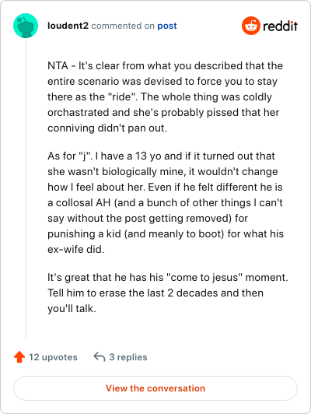This screenshot has width=311, height=414.
Task: Click the curved reply arrow icon
Action: 100,356
